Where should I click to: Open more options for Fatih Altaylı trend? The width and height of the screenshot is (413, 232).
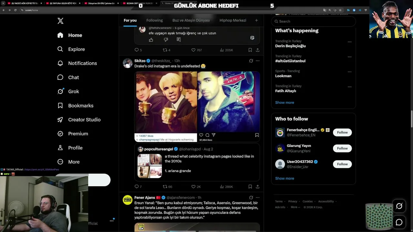tap(349, 87)
